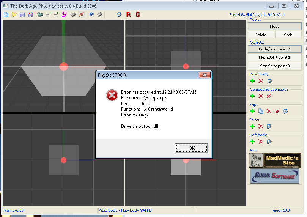The height and width of the screenshot is (217, 307).
Task: Delete all compound geometry with double X
Action: (269, 96)
